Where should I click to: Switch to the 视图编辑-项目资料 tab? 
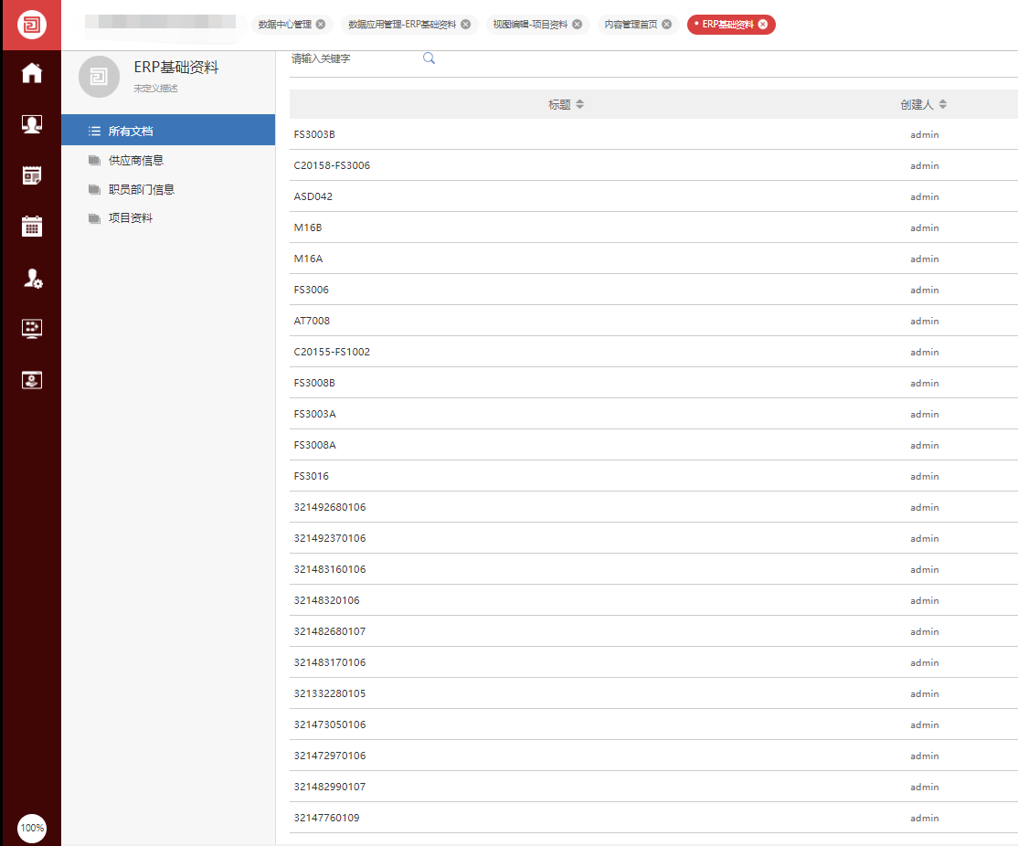[x=530, y=24]
